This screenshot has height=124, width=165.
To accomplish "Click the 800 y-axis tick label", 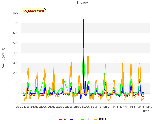I will click(x=16, y=13).
